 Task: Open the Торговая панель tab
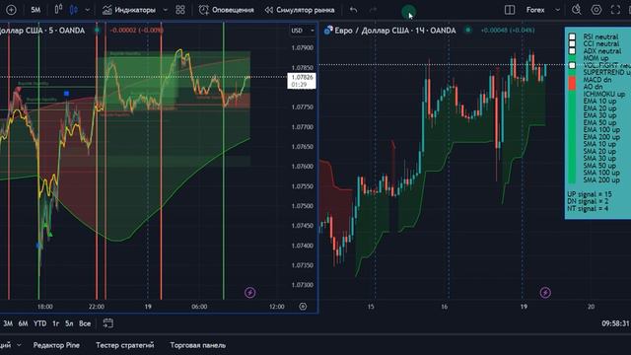[x=197, y=345]
